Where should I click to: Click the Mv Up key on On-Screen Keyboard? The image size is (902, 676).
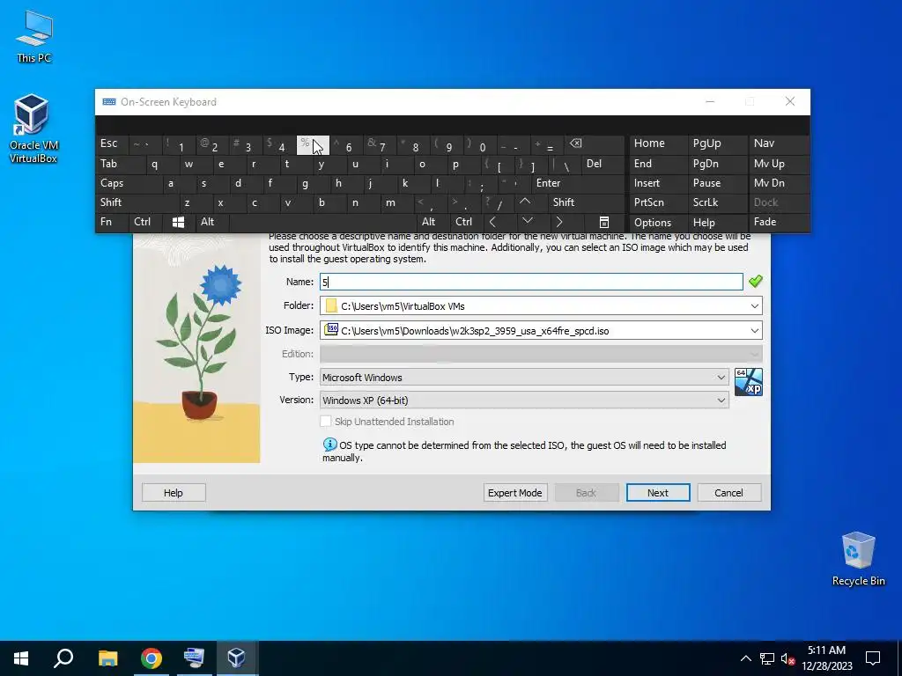[x=779, y=164]
